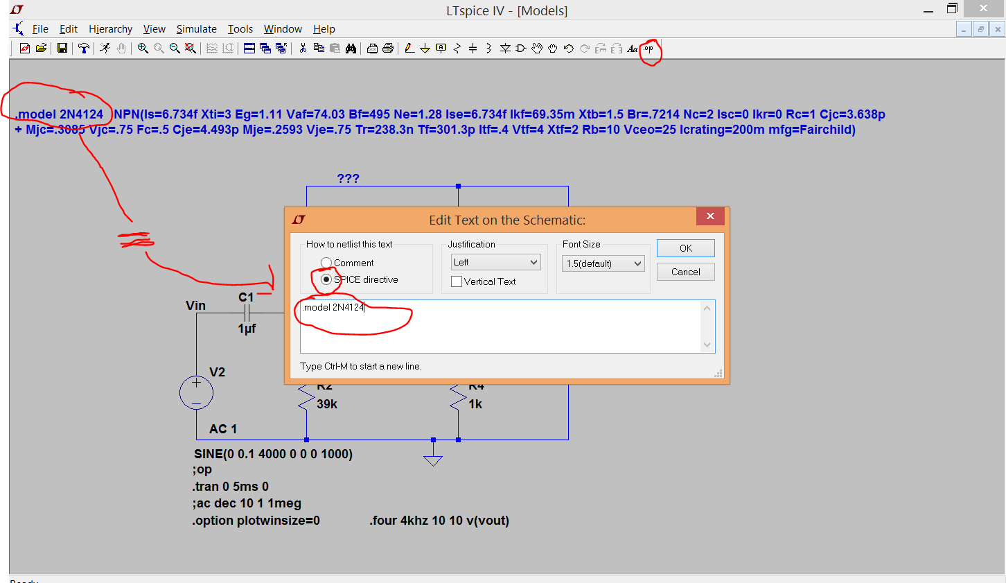Click the text box scrollbar down arrow

tap(707, 345)
